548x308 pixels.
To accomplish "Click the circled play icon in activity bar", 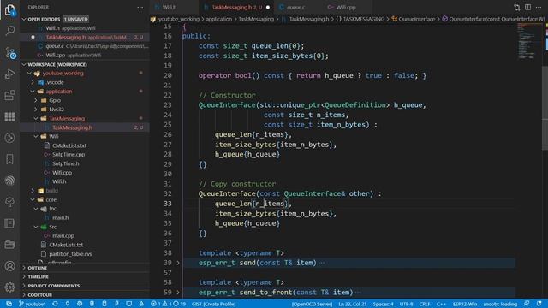I will click(9, 138).
